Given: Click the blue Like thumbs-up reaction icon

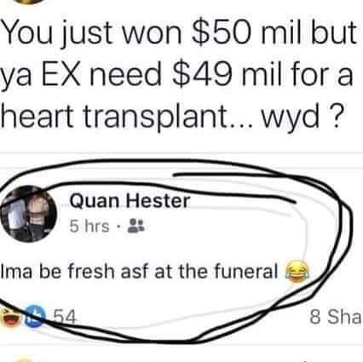Looking at the screenshot, I should click(35, 318).
